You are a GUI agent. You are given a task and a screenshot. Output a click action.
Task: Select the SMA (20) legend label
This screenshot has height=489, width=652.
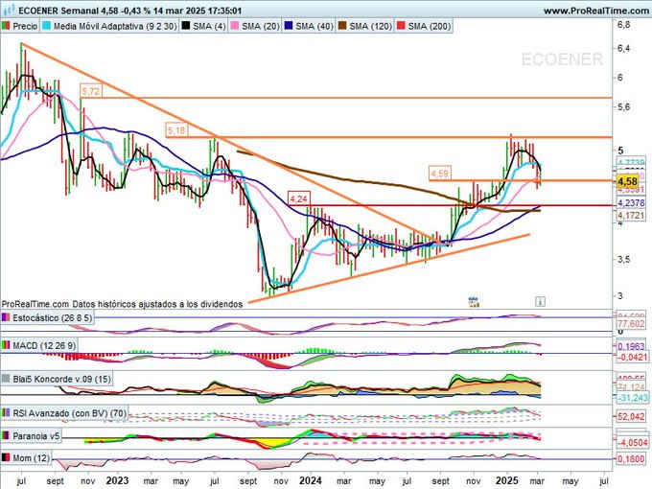pos(260,26)
